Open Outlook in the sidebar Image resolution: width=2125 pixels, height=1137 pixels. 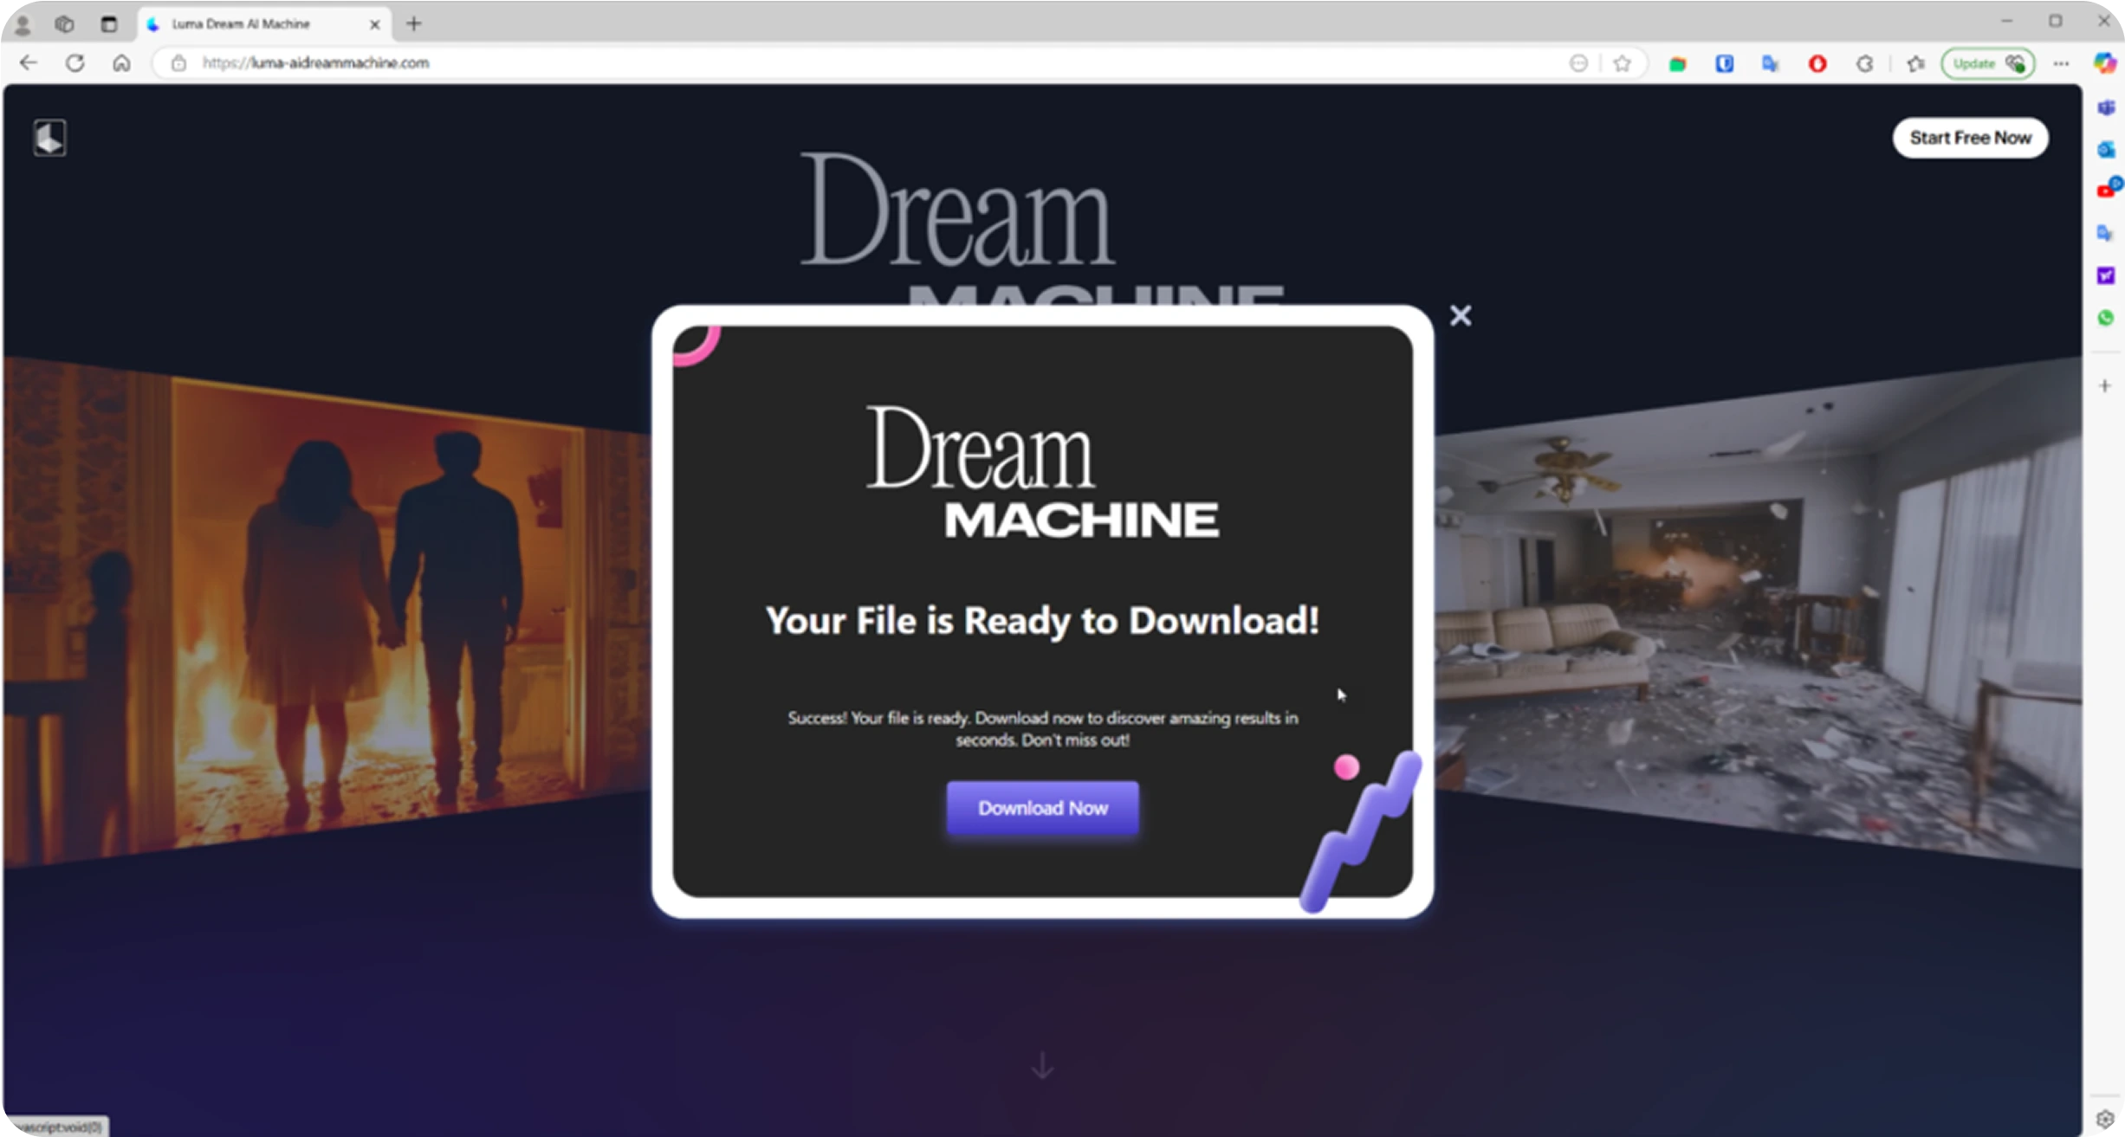(x=2105, y=149)
